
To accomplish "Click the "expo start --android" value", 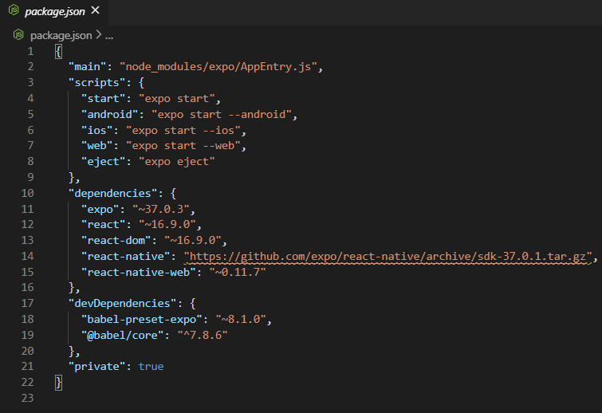I will [222, 114].
